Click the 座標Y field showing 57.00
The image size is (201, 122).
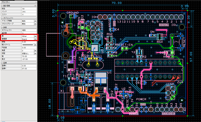tap(29, 69)
